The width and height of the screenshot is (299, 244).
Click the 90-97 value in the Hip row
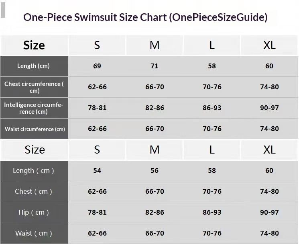click(269, 212)
